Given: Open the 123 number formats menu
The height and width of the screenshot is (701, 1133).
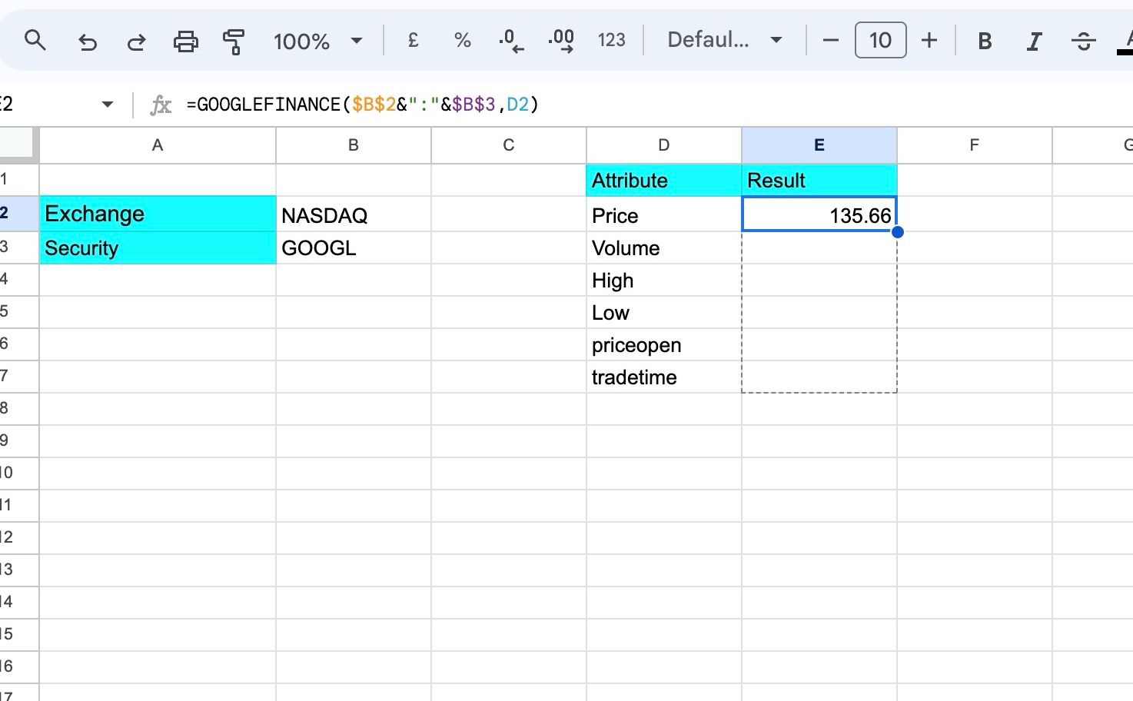Looking at the screenshot, I should (611, 40).
